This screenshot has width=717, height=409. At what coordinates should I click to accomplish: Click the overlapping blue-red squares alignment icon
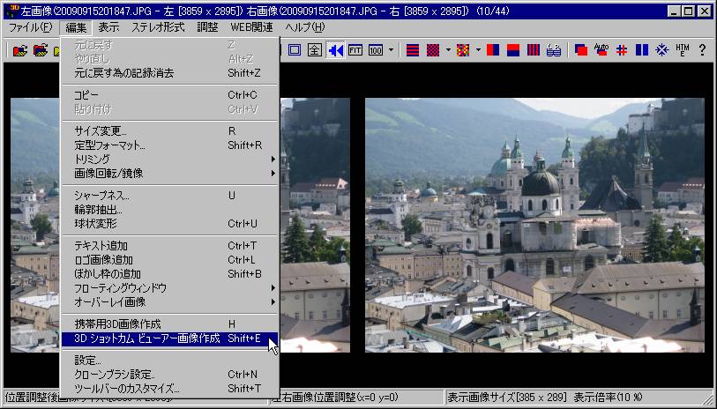click(581, 50)
